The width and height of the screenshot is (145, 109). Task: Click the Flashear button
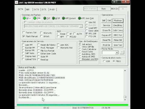coord(118,21)
